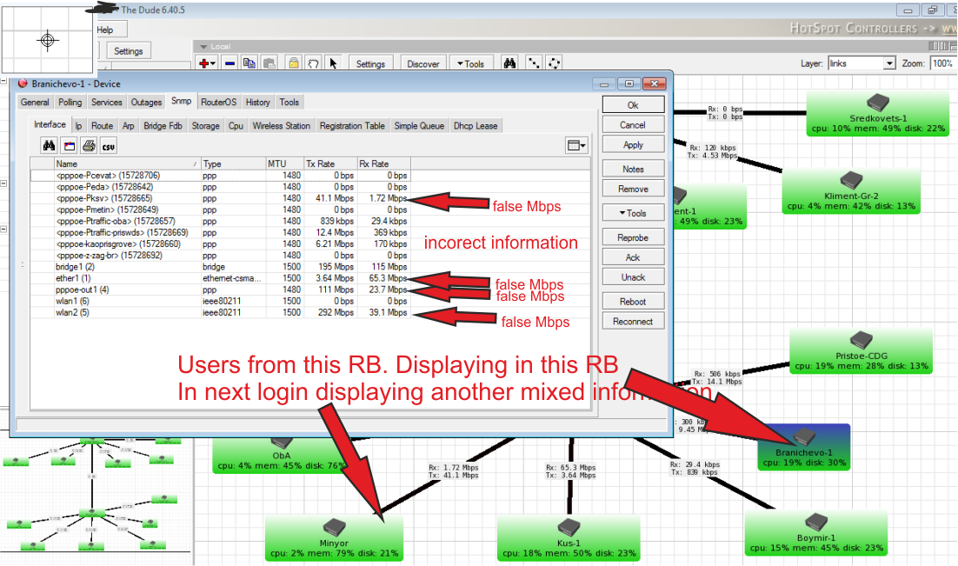Click the diagonal dots map layout icon
Screen dimensions: 958x566
(x=534, y=63)
